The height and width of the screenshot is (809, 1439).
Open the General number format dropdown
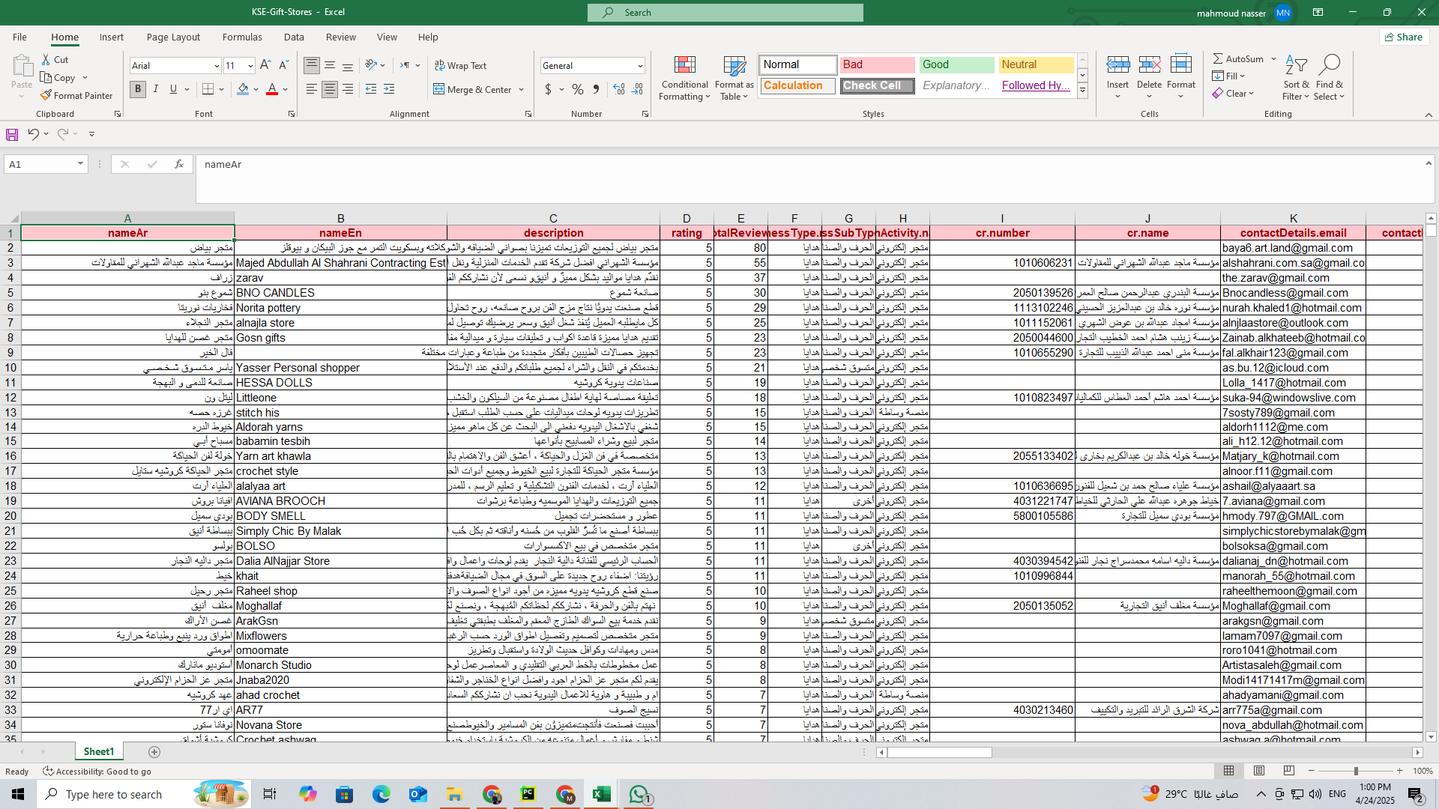[640, 66]
